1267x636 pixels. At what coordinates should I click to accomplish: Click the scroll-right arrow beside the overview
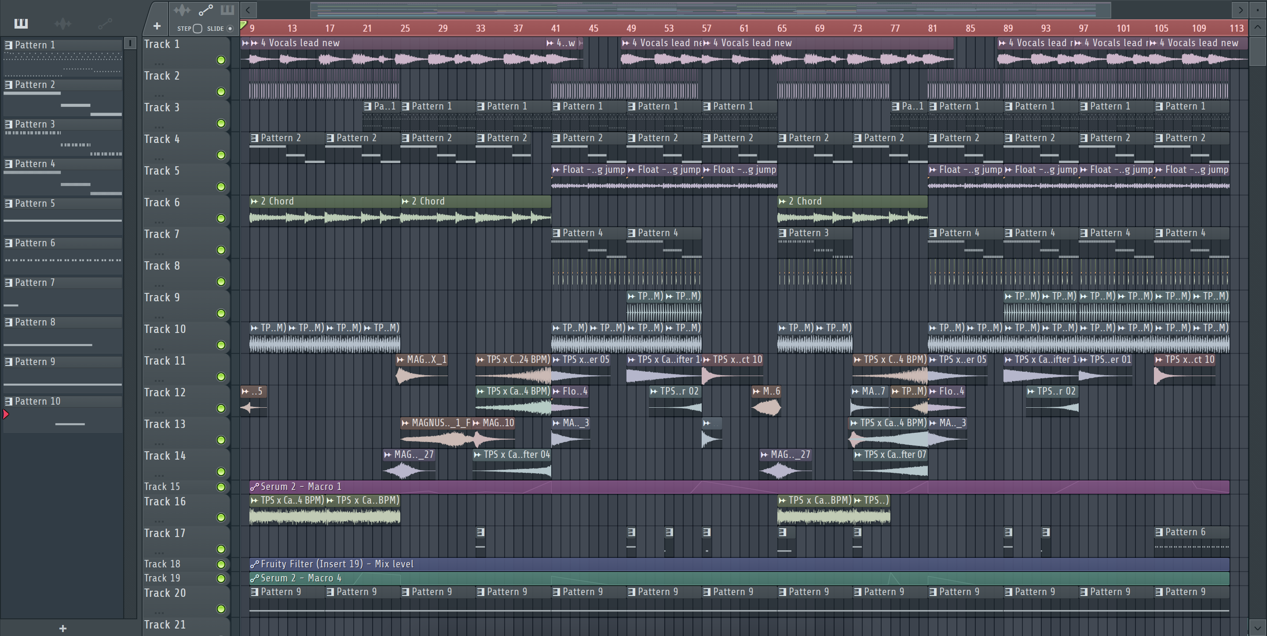pyautogui.click(x=1240, y=10)
